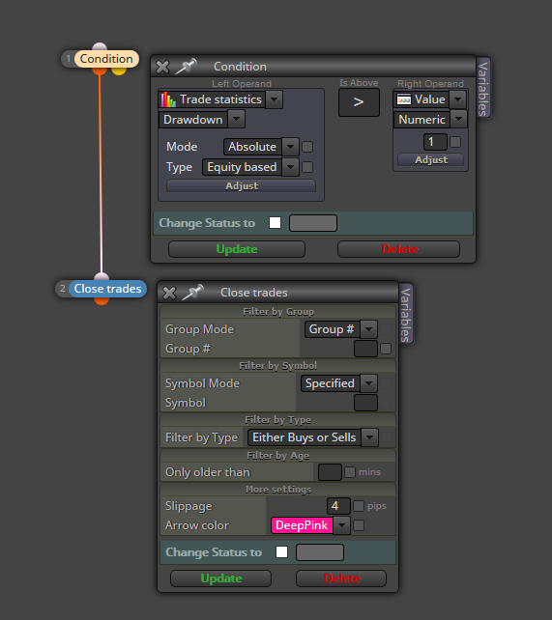Open the Group Mode dropdown
The image size is (552, 620).
(x=369, y=329)
